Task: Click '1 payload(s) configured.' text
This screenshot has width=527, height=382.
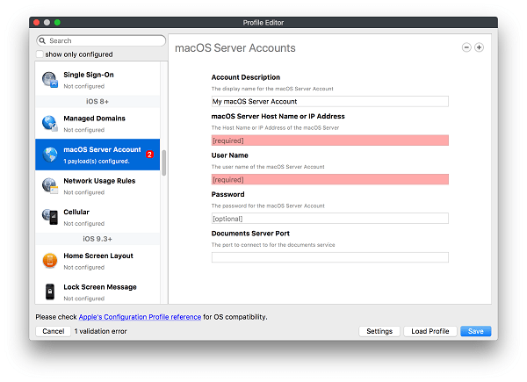Action: point(97,162)
